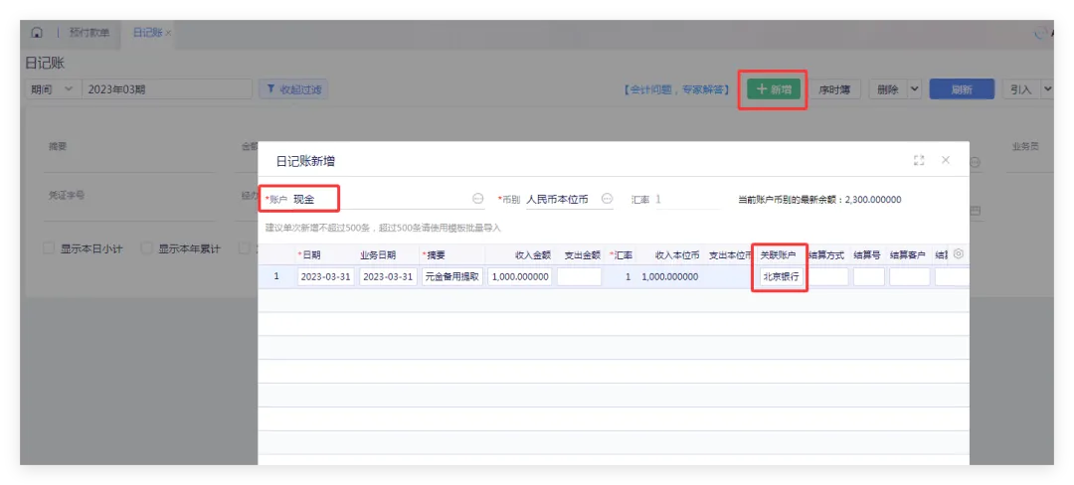
Task: Click the 引入 button
Action: [1020, 89]
